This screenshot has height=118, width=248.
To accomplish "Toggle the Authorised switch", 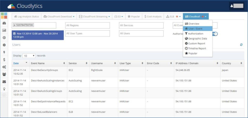I will pyautogui.click(x=215, y=34).
